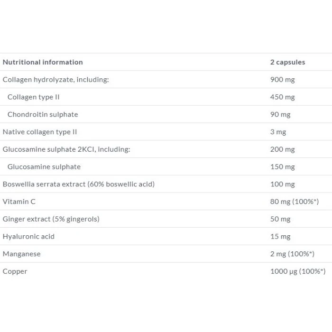Click the "Chondroitin sulphate" label
This screenshot has height=332, width=332.
coord(43,114)
